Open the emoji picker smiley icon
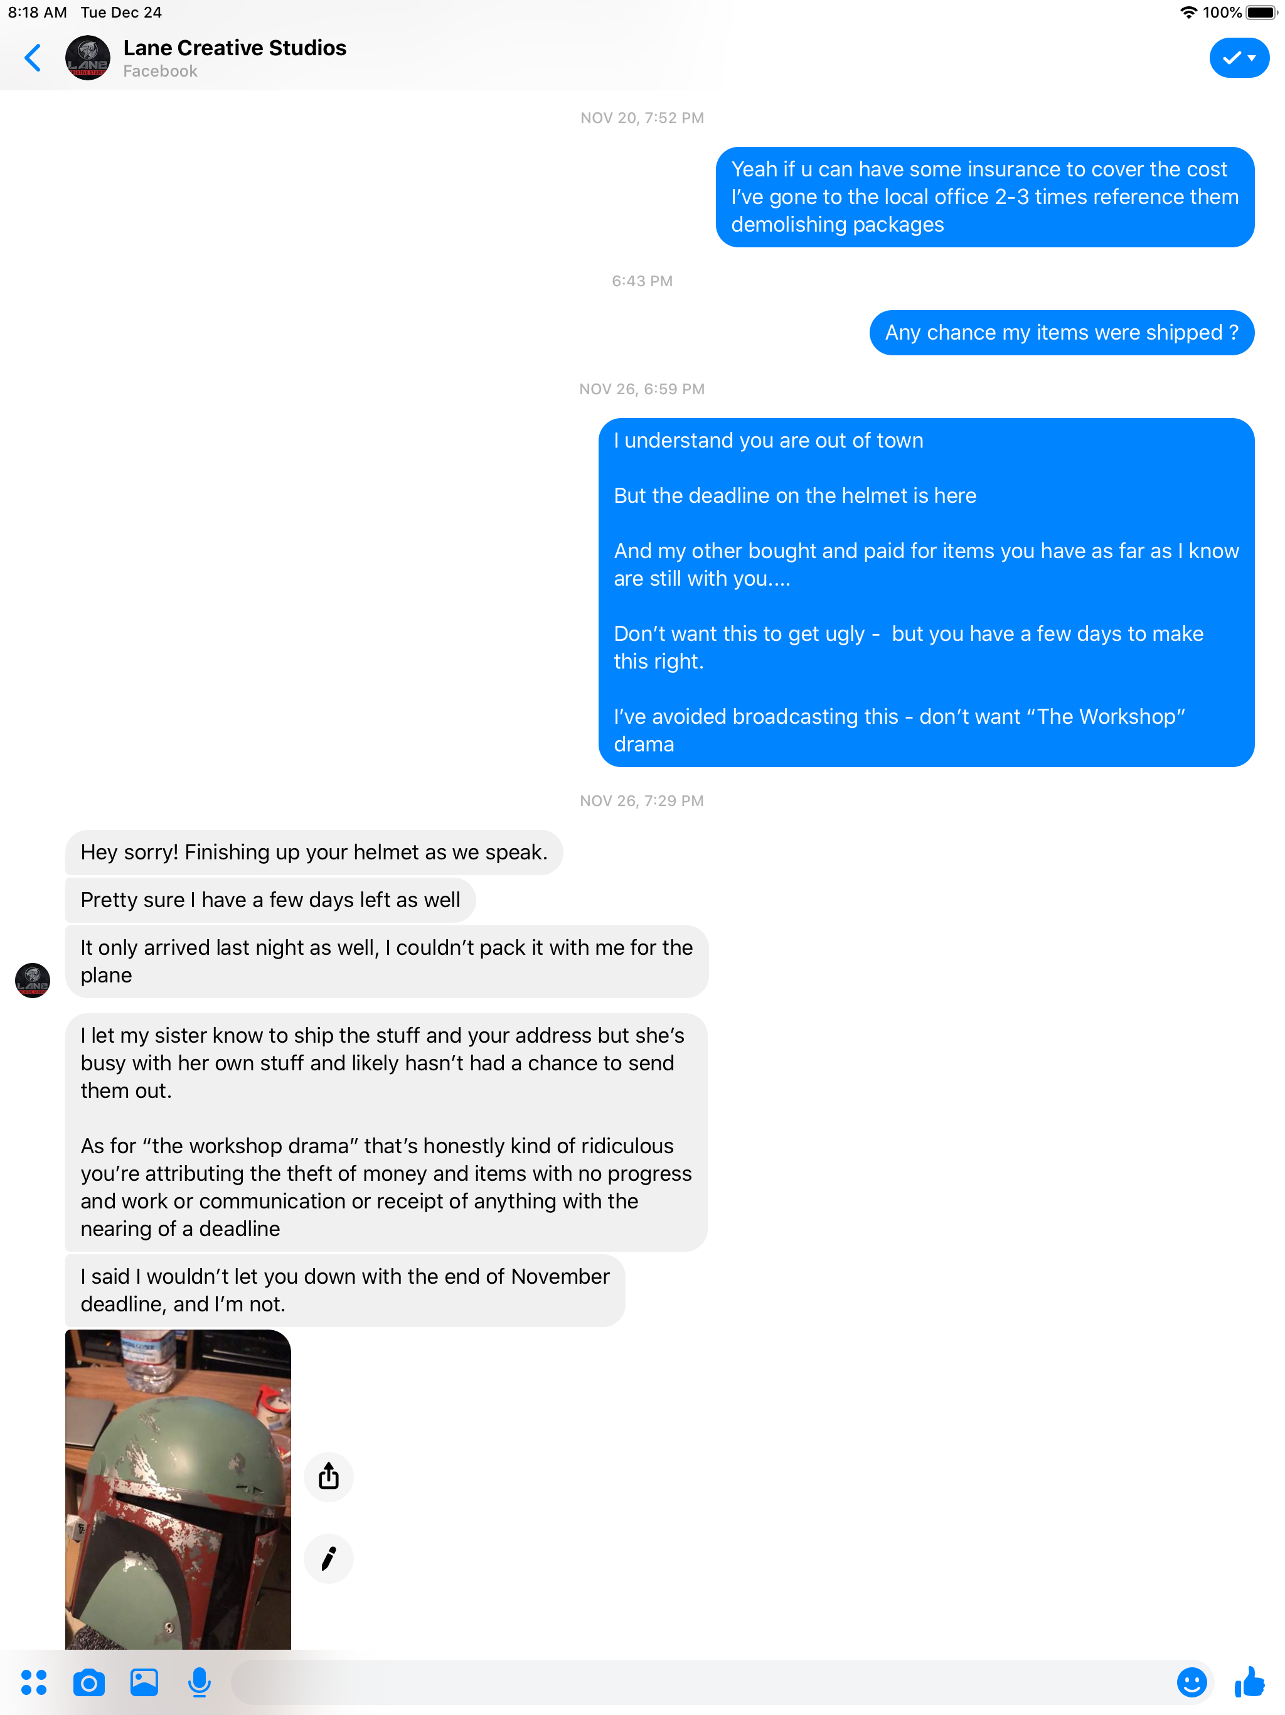 1192,1682
